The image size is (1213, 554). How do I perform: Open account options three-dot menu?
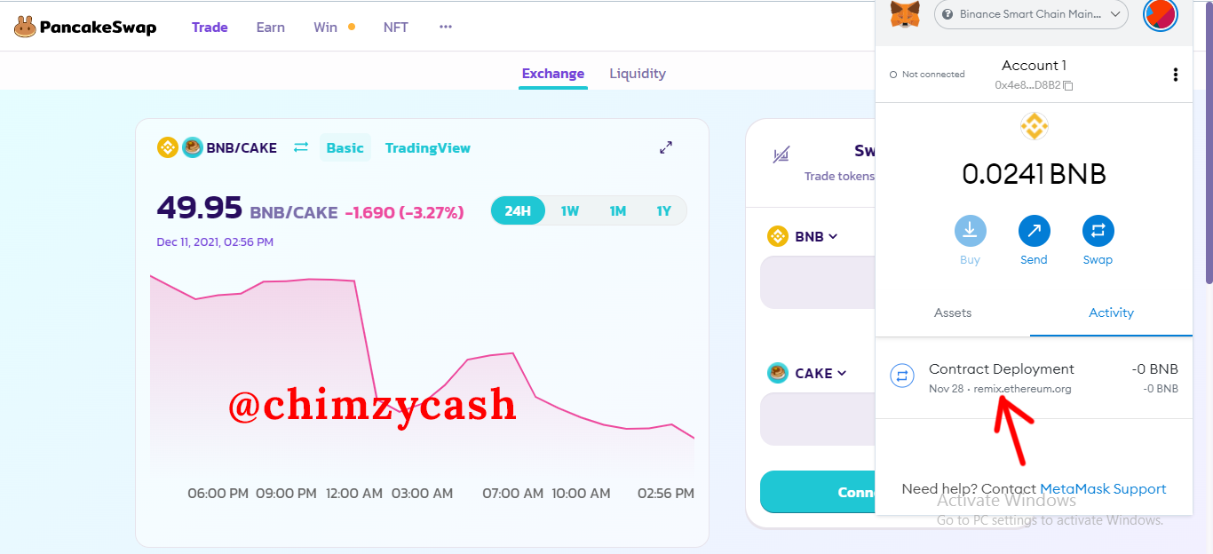pyautogui.click(x=1176, y=75)
